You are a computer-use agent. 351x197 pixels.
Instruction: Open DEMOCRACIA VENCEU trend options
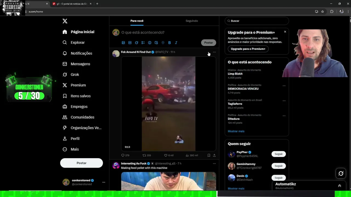(284, 86)
